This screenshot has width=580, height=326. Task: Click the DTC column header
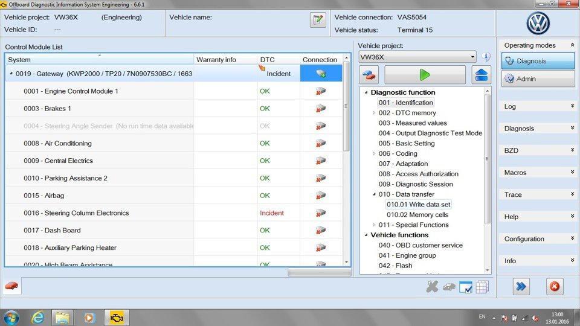click(x=279, y=60)
